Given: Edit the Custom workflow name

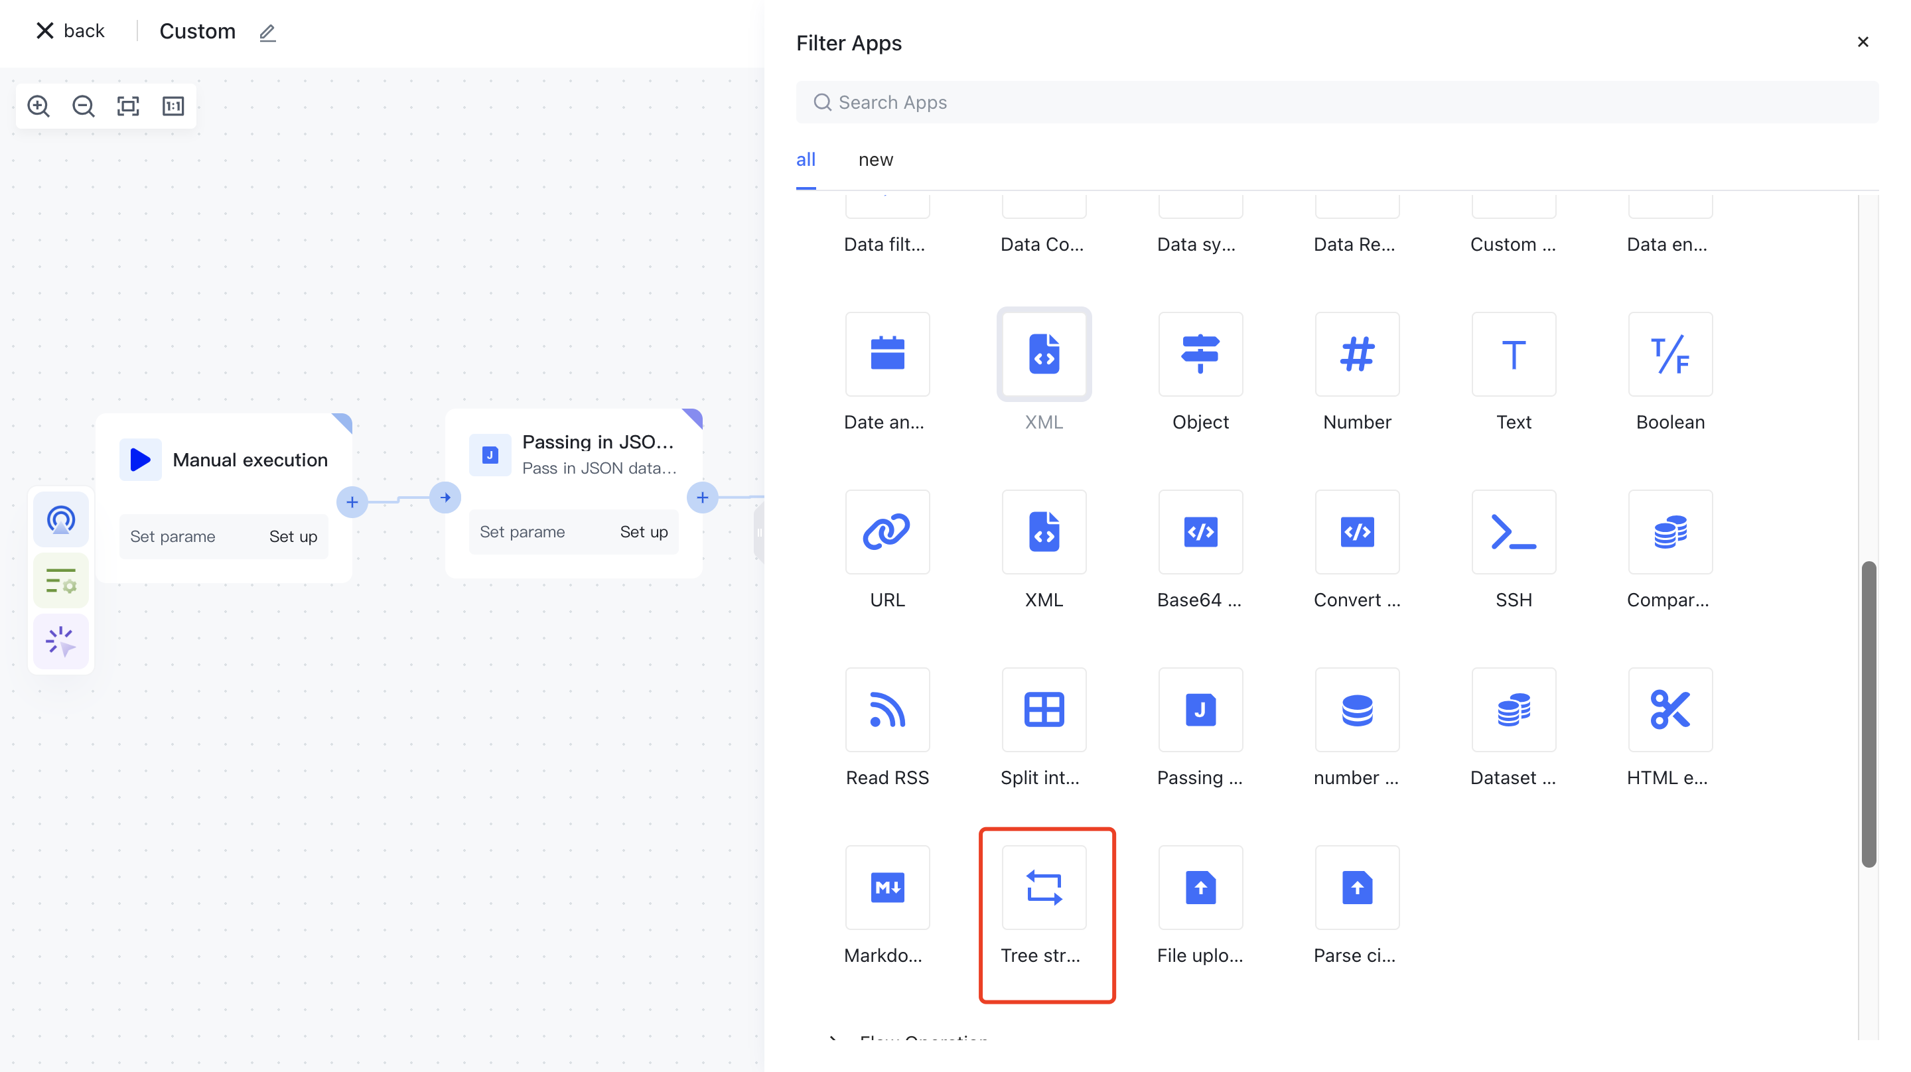Looking at the screenshot, I should pos(268,33).
